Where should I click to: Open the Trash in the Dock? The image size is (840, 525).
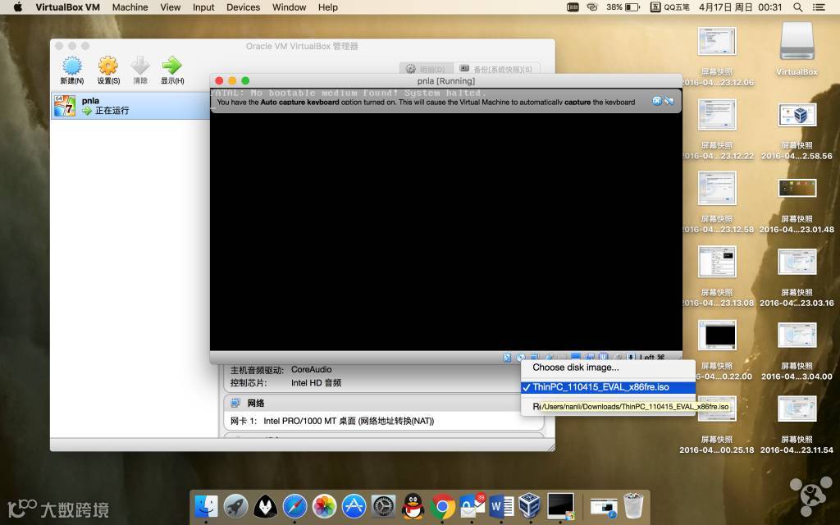634,505
